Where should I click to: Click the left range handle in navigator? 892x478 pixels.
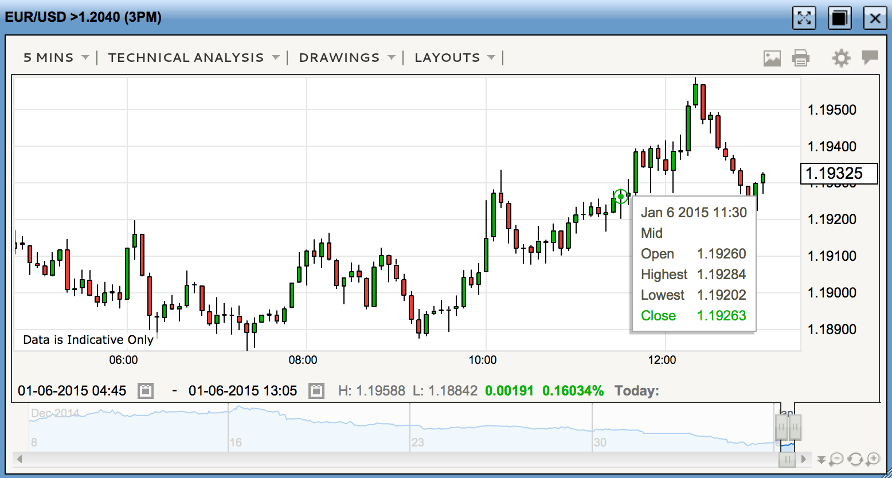click(781, 427)
